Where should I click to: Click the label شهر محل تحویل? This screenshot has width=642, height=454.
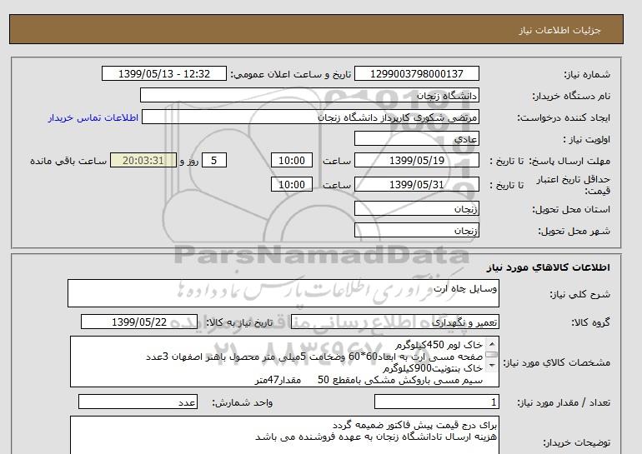coord(574,231)
